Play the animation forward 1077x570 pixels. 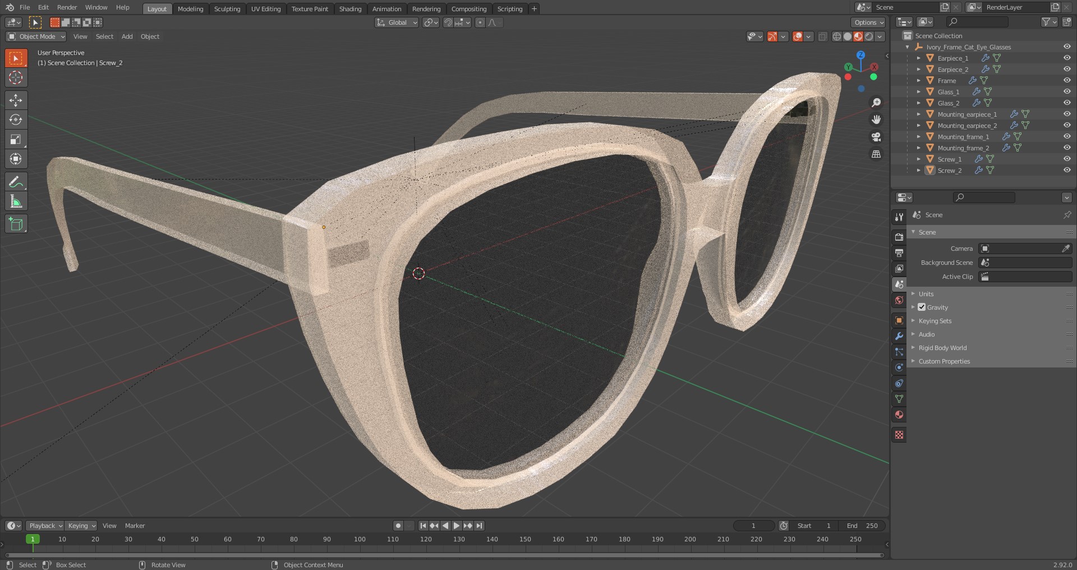(x=457, y=526)
